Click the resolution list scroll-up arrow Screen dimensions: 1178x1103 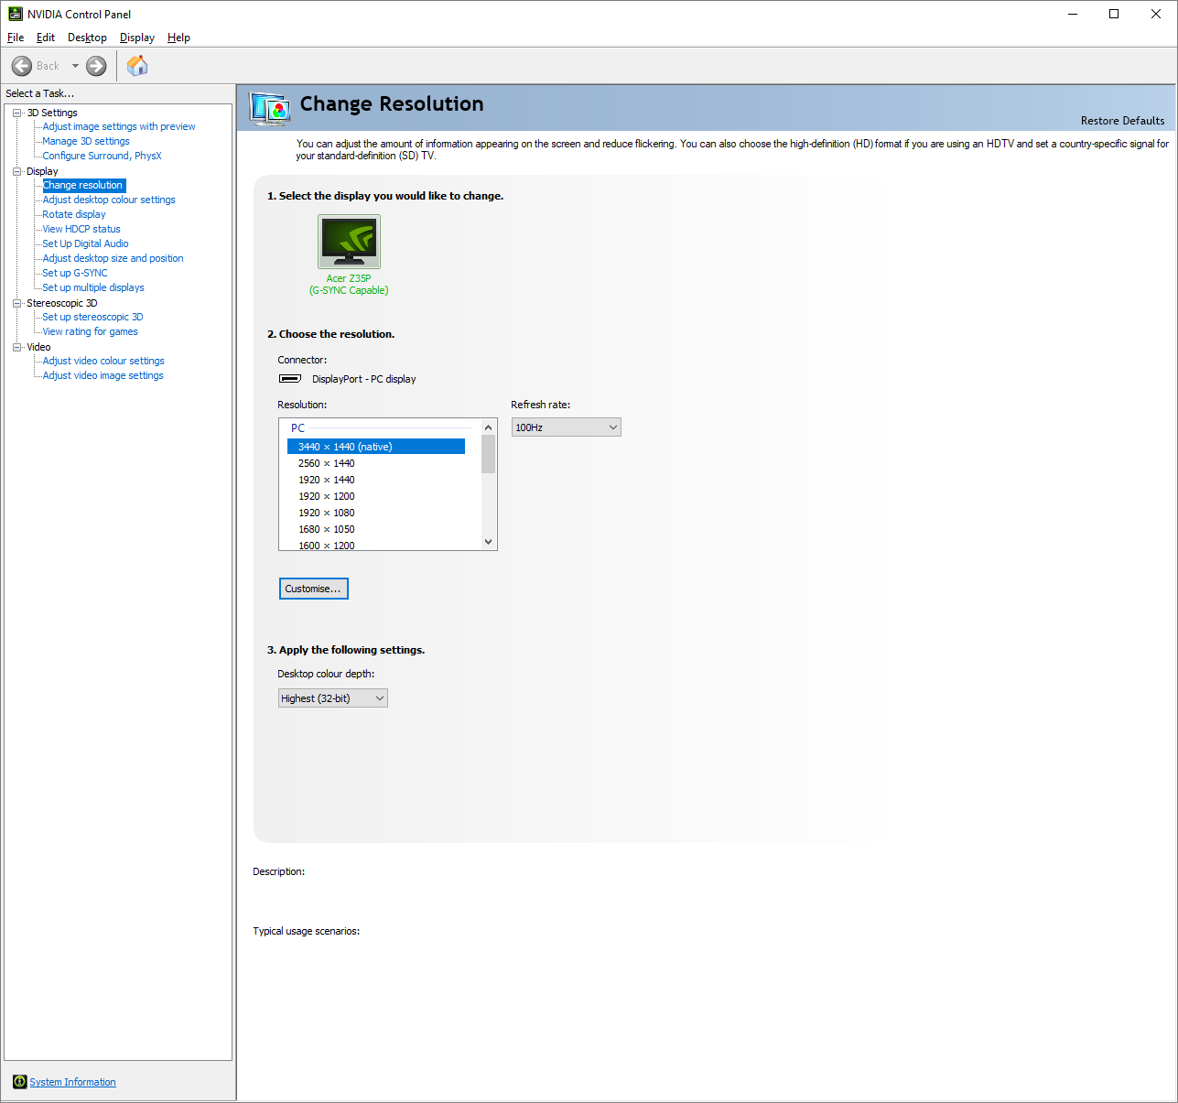[x=489, y=427]
